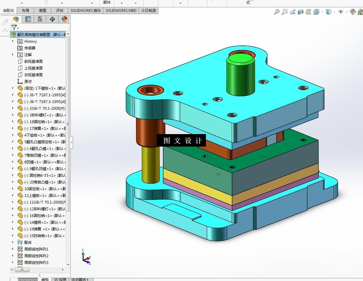Select the 局部线性阵列3 pattern

pyautogui.click(x=36, y=262)
